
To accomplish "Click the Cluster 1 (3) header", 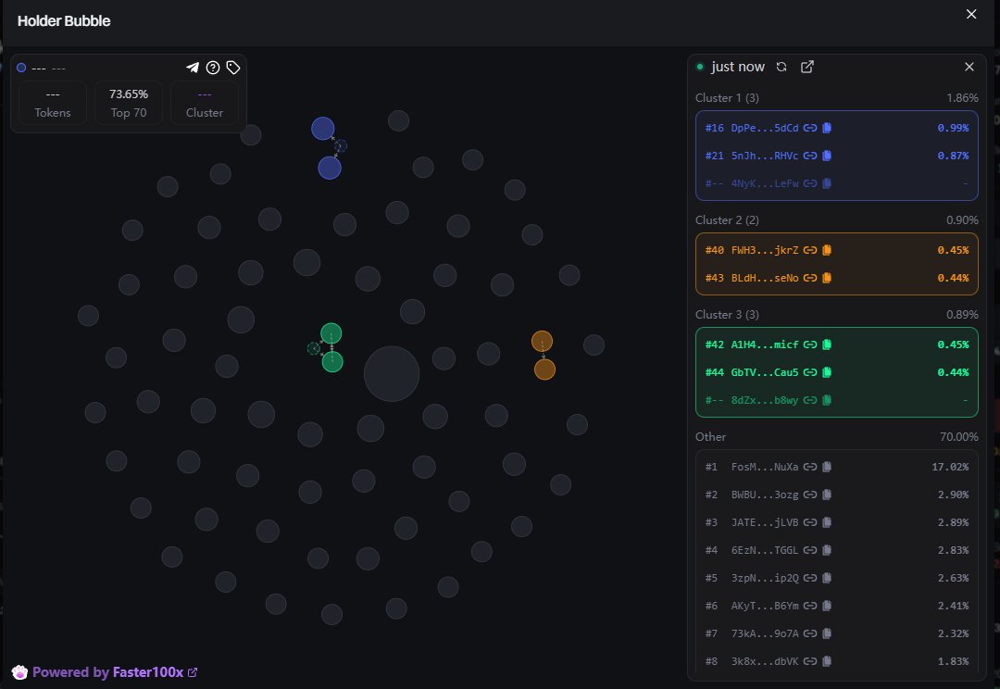I will 727,98.
